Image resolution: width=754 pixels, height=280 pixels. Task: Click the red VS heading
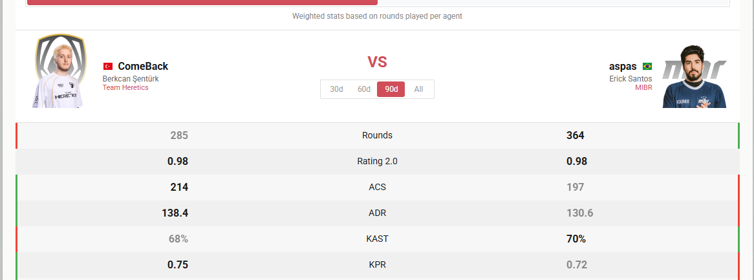coord(378,62)
